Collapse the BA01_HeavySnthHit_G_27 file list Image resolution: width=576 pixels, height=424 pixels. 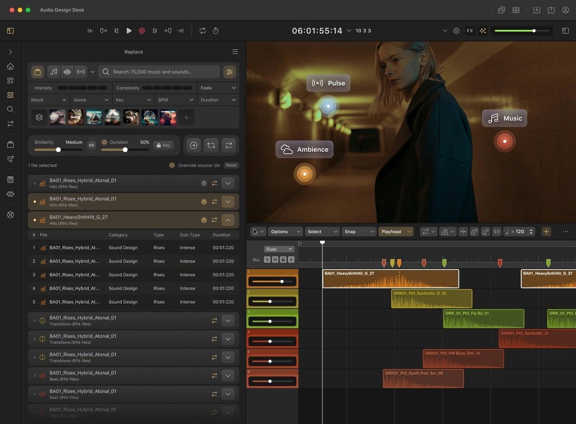[x=228, y=220]
